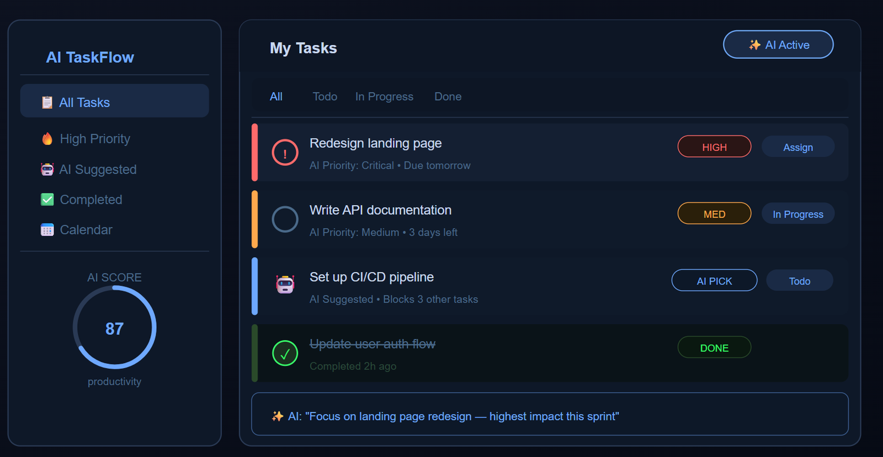Mark Write API documentation as complete

(285, 219)
